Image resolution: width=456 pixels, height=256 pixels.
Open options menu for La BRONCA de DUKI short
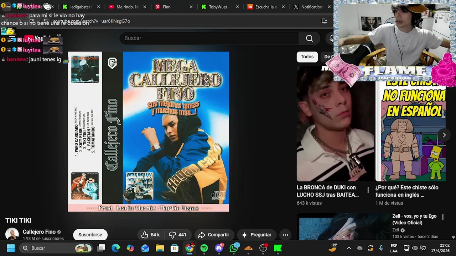click(x=368, y=190)
